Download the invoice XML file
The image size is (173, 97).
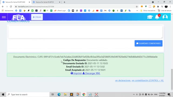(91, 73)
